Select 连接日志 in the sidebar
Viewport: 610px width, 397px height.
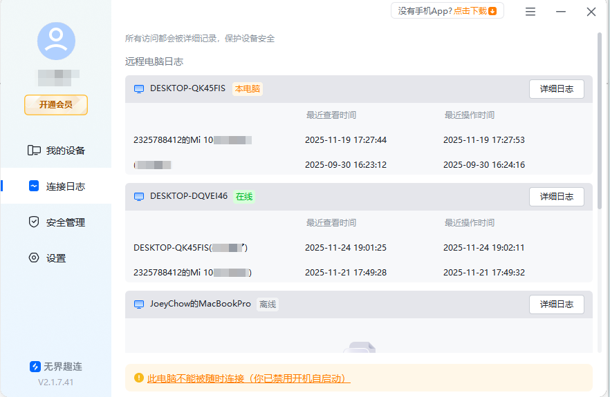56,186
